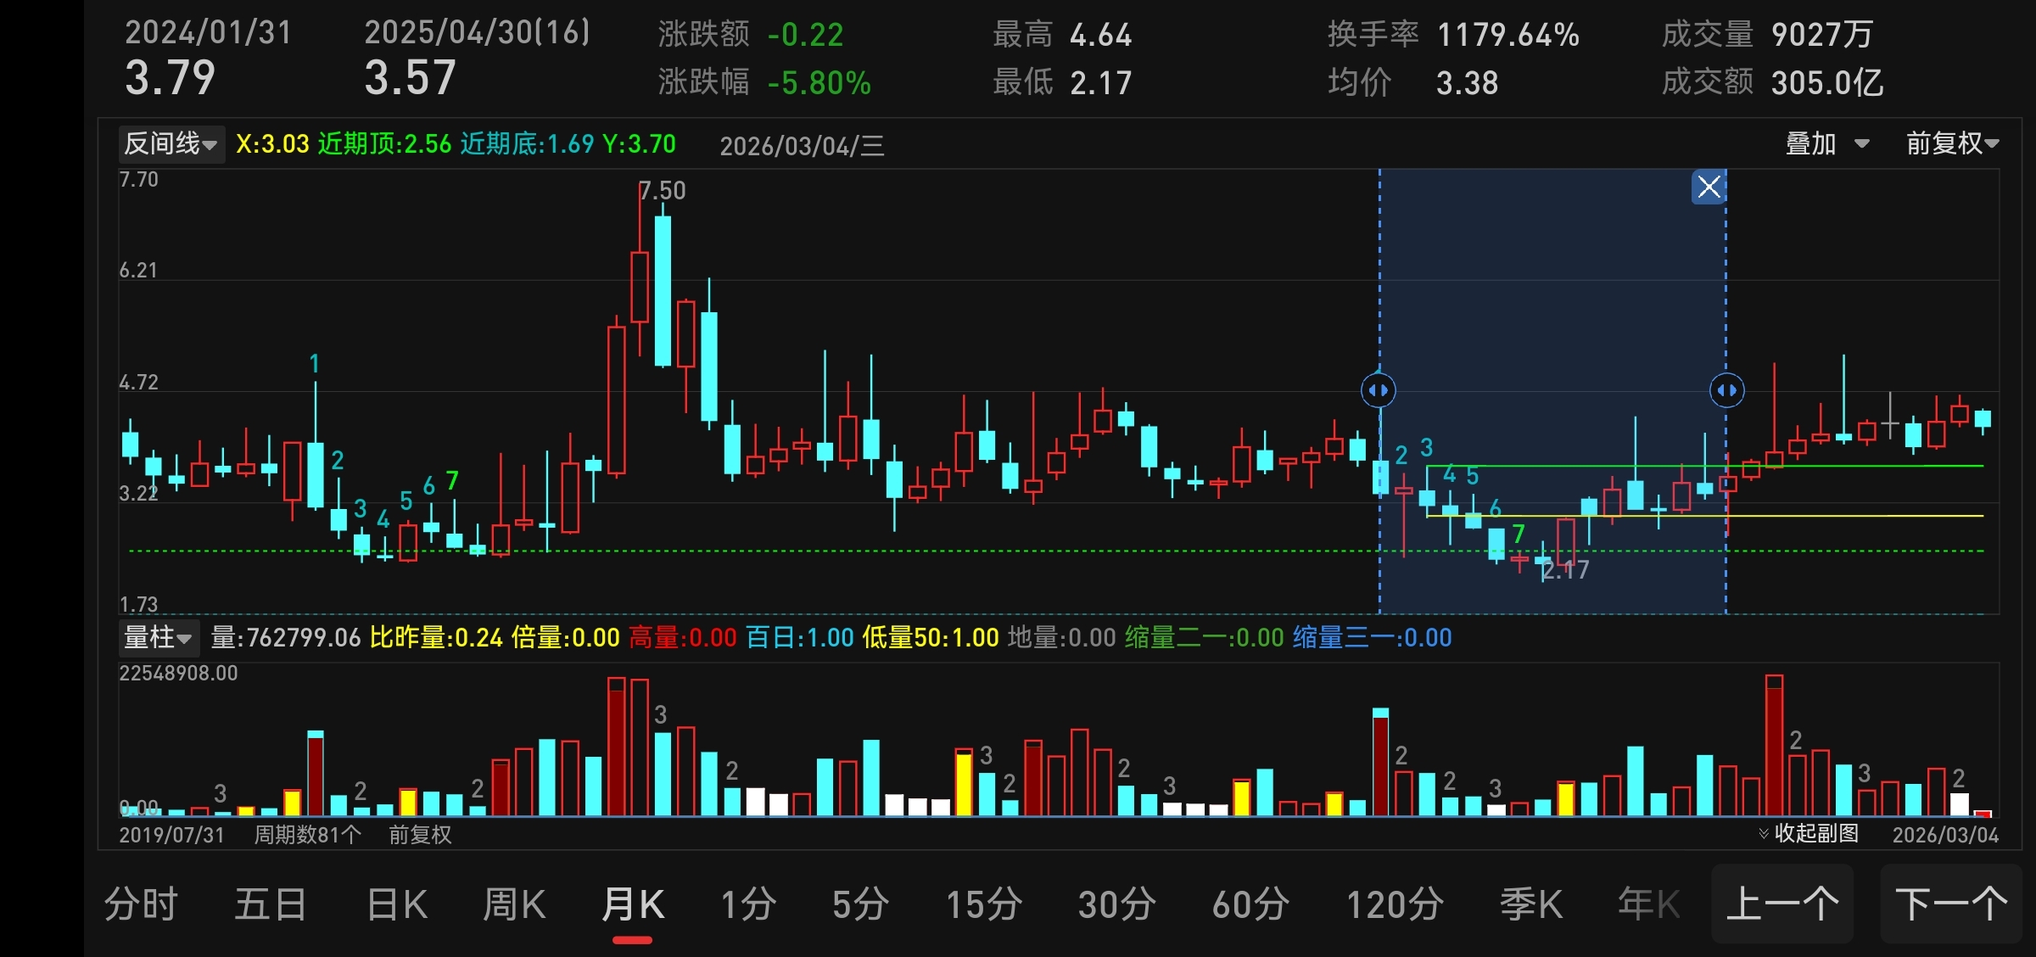Click the 7.50 peak price label
Screen dimensions: 2036x957
click(x=663, y=191)
